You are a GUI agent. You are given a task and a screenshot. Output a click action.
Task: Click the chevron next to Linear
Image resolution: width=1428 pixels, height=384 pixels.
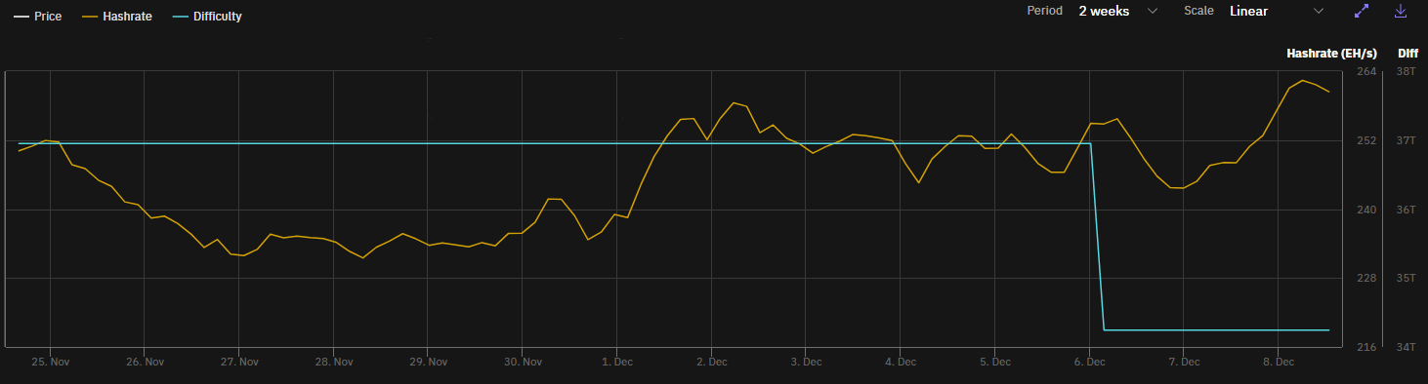(1319, 11)
